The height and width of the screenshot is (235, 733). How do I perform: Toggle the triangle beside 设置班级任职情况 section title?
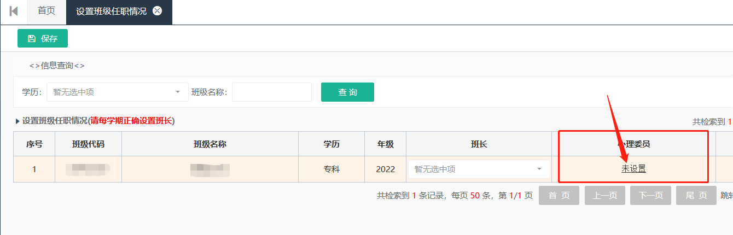[x=18, y=121]
